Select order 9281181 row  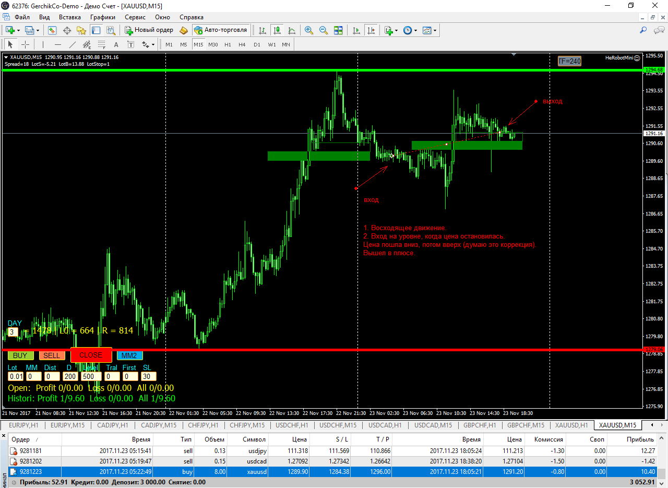pyautogui.click(x=333, y=451)
